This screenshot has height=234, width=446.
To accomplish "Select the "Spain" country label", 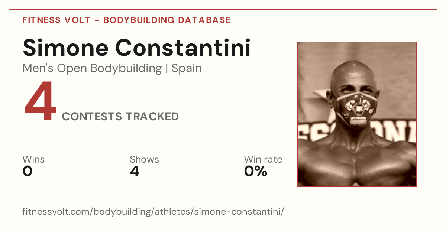I will pyautogui.click(x=187, y=68).
